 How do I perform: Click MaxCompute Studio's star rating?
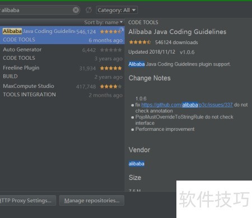click(111, 87)
